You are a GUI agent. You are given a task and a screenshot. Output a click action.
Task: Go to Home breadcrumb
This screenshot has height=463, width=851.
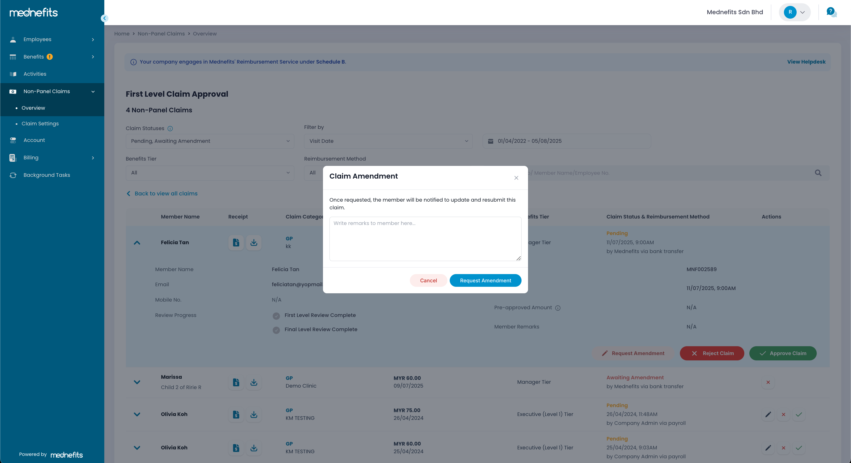click(x=122, y=34)
